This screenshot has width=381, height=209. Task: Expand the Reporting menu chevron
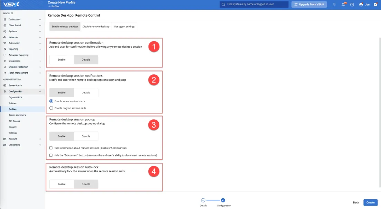tap(40, 49)
